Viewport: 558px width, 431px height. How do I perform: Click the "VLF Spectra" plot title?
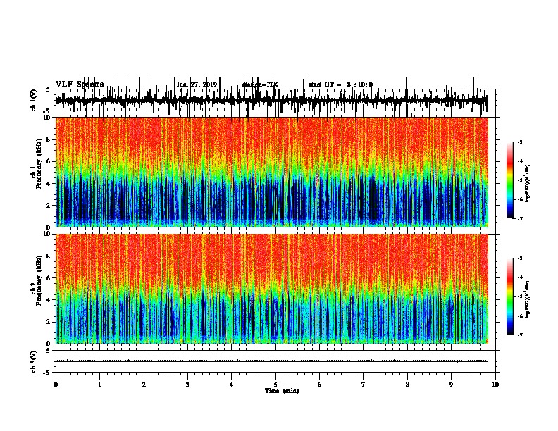tap(80, 85)
